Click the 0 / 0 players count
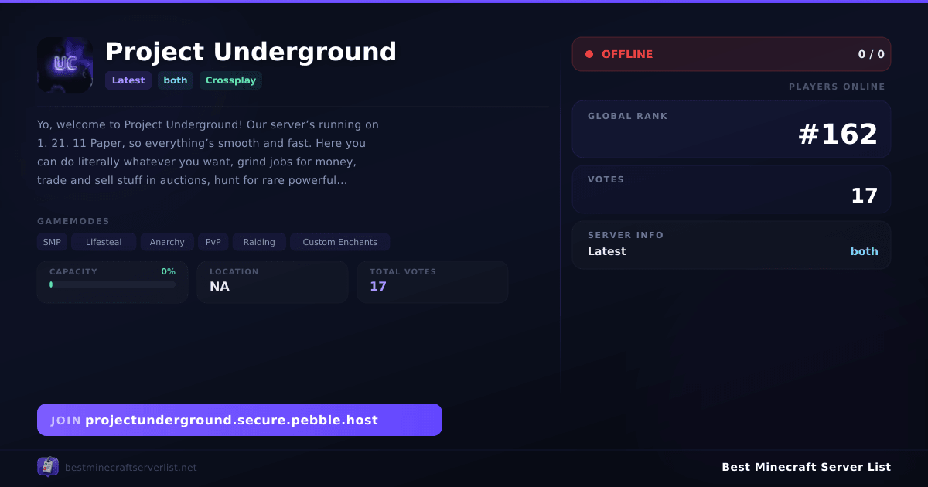 pos(872,54)
